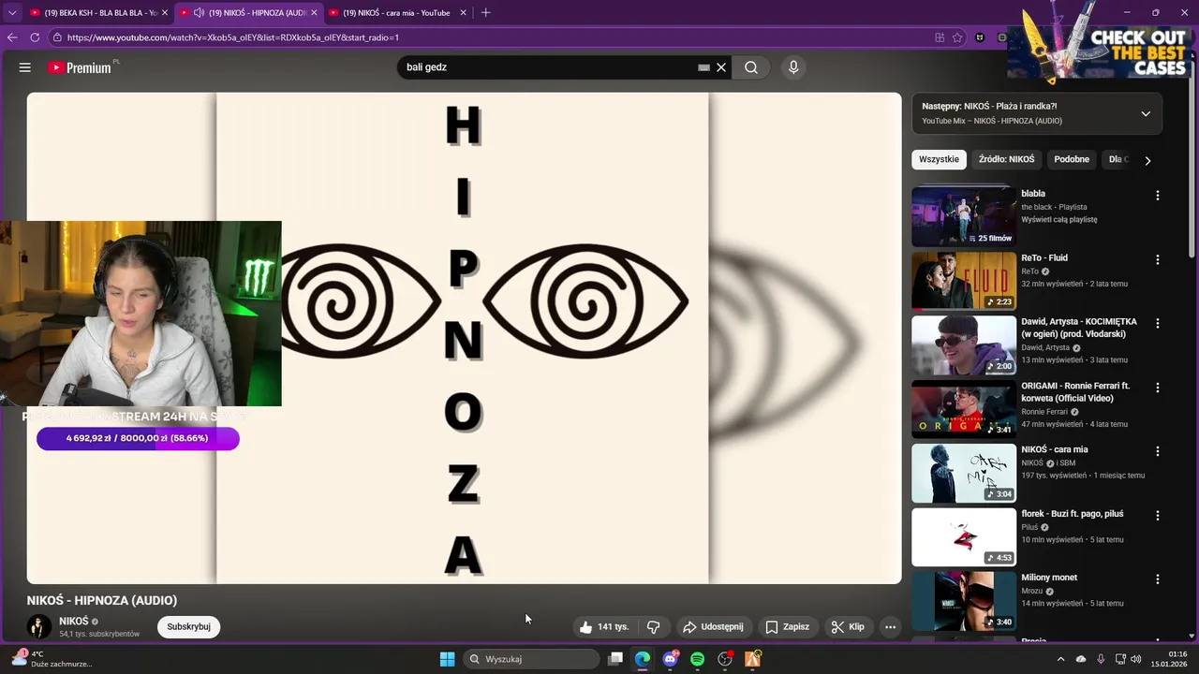Open a new browser tab
The image size is (1199, 674).
point(485,12)
